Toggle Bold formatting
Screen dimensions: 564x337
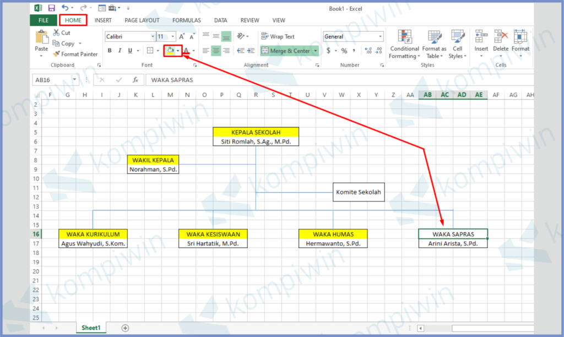coord(110,51)
